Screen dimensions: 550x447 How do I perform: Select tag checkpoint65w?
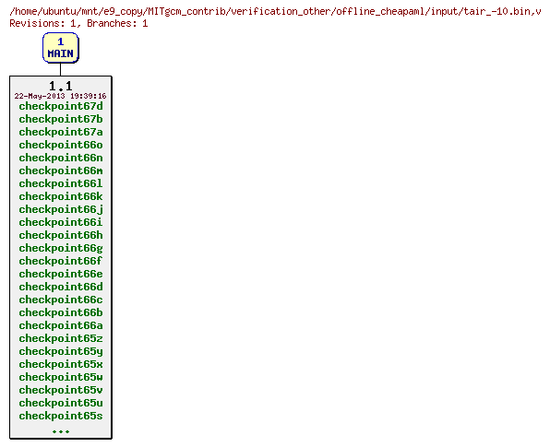[x=61, y=377]
